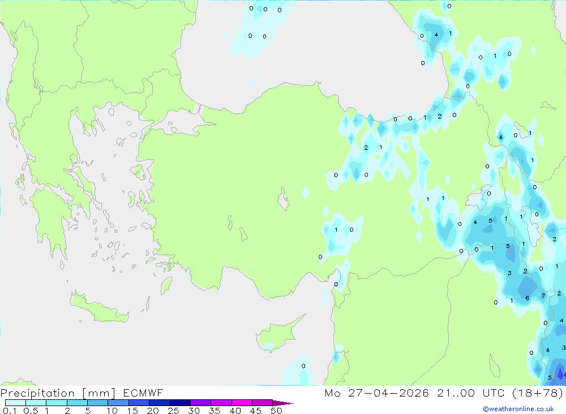This screenshot has width=566, height=414.
Task: Click the '0.5' legend scale label
Action: click(31, 411)
